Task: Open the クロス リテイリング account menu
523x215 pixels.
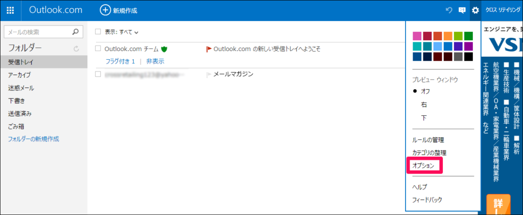Action: tap(502, 10)
